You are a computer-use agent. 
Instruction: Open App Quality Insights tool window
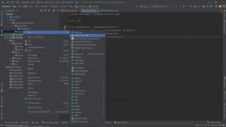coord(50,122)
